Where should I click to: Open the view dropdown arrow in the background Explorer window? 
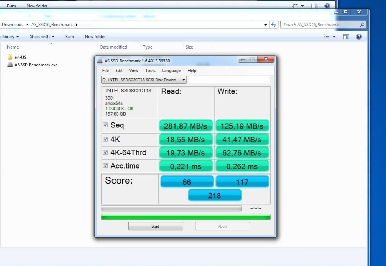coord(302,6)
